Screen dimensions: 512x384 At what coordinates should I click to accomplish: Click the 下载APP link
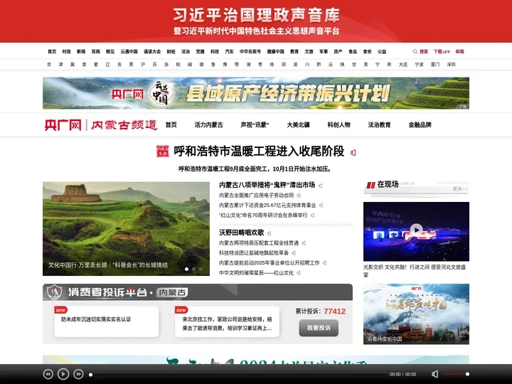(442, 52)
